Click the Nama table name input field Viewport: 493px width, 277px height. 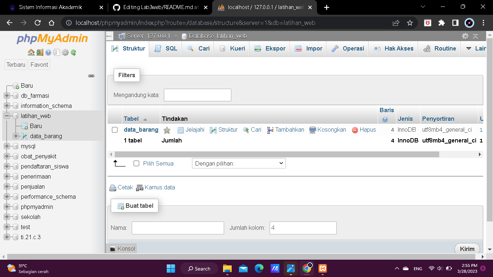(x=178, y=228)
